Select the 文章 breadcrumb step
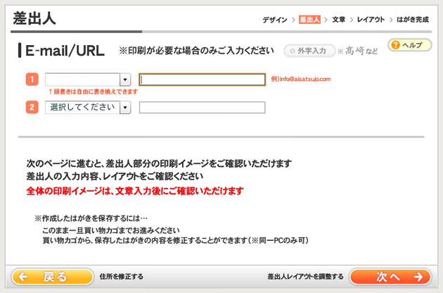 (339, 20)
